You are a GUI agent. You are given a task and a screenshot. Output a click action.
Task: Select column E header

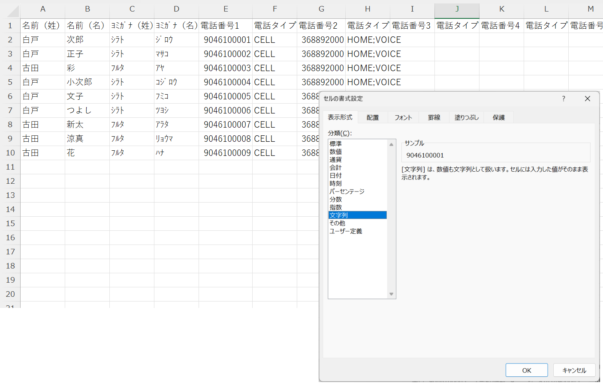[226, 9]
